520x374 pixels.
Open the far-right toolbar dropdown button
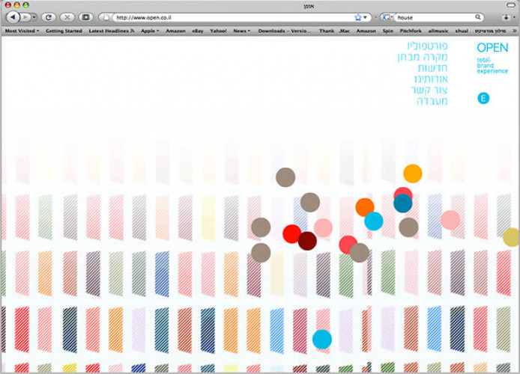tap(508, 17)
